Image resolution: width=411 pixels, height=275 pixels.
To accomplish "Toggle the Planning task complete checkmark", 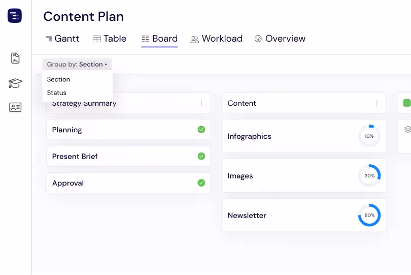I will click(201, 130).
